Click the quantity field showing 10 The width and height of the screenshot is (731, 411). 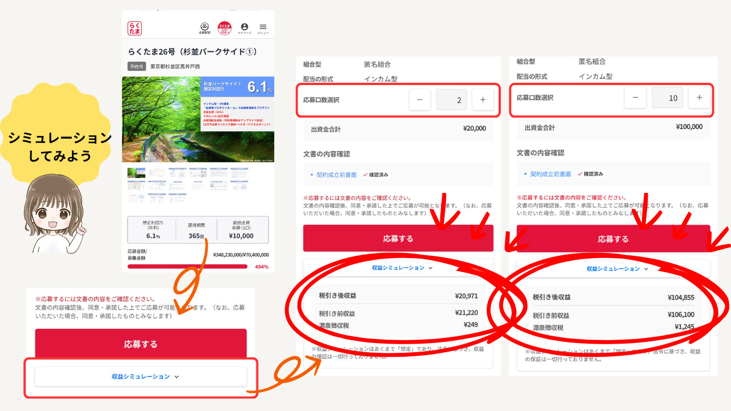coord(667,98)
